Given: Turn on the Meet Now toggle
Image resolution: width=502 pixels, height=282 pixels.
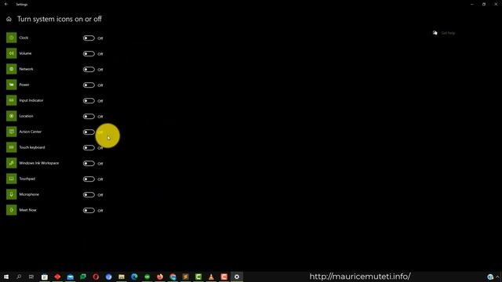Looking at the screenshot, I should (x=89, y=211).
